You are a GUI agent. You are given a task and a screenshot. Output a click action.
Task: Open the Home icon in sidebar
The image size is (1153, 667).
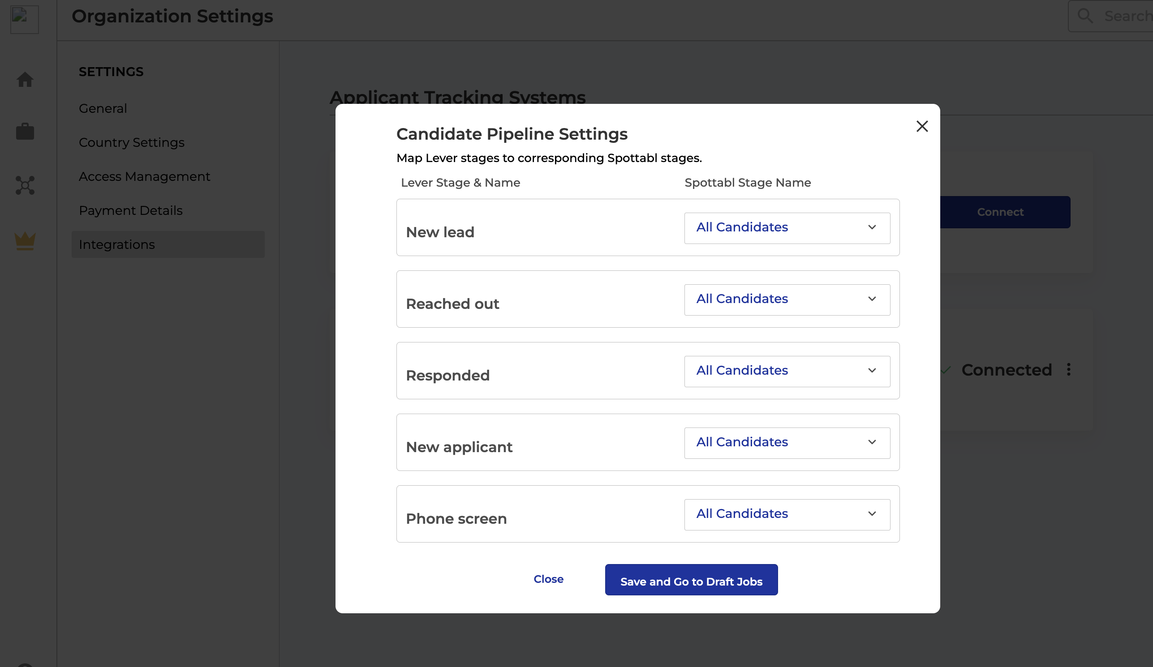tap(25, 80)
